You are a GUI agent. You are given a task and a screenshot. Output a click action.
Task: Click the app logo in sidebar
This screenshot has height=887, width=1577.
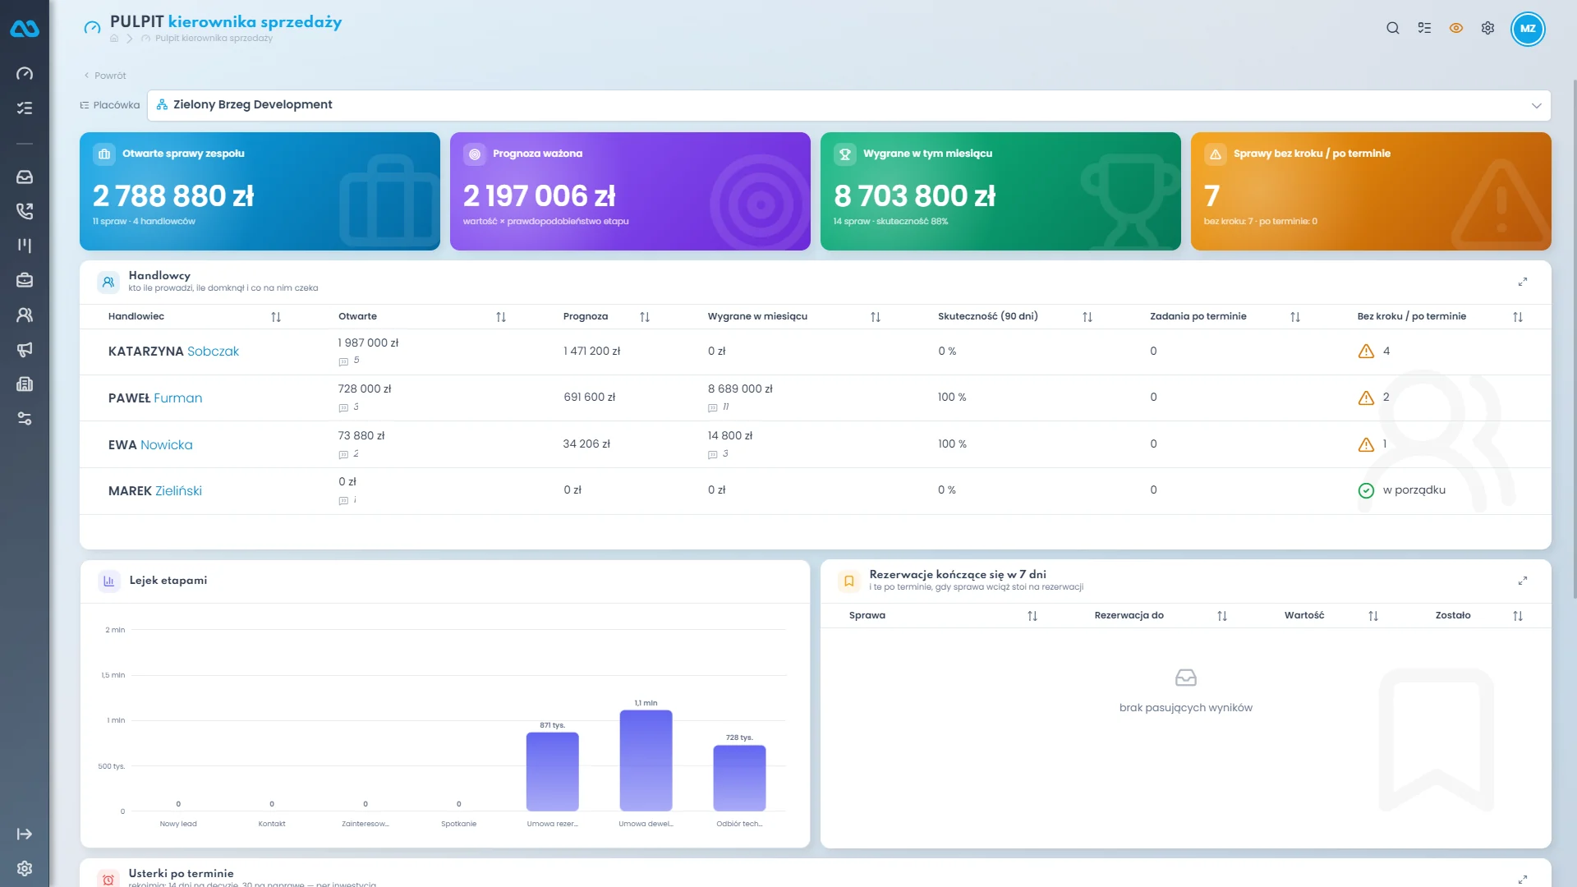tap(25, 29)
